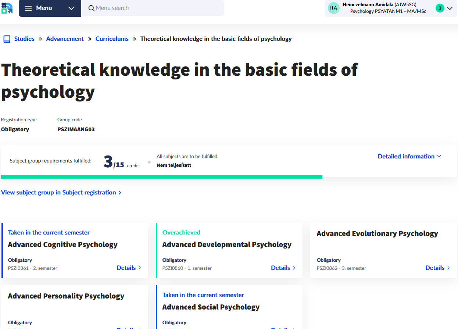Click the book icon in breadcrumb
This screenshot has width=458, height=329.
pyautogui.click(x=7, y=39)
